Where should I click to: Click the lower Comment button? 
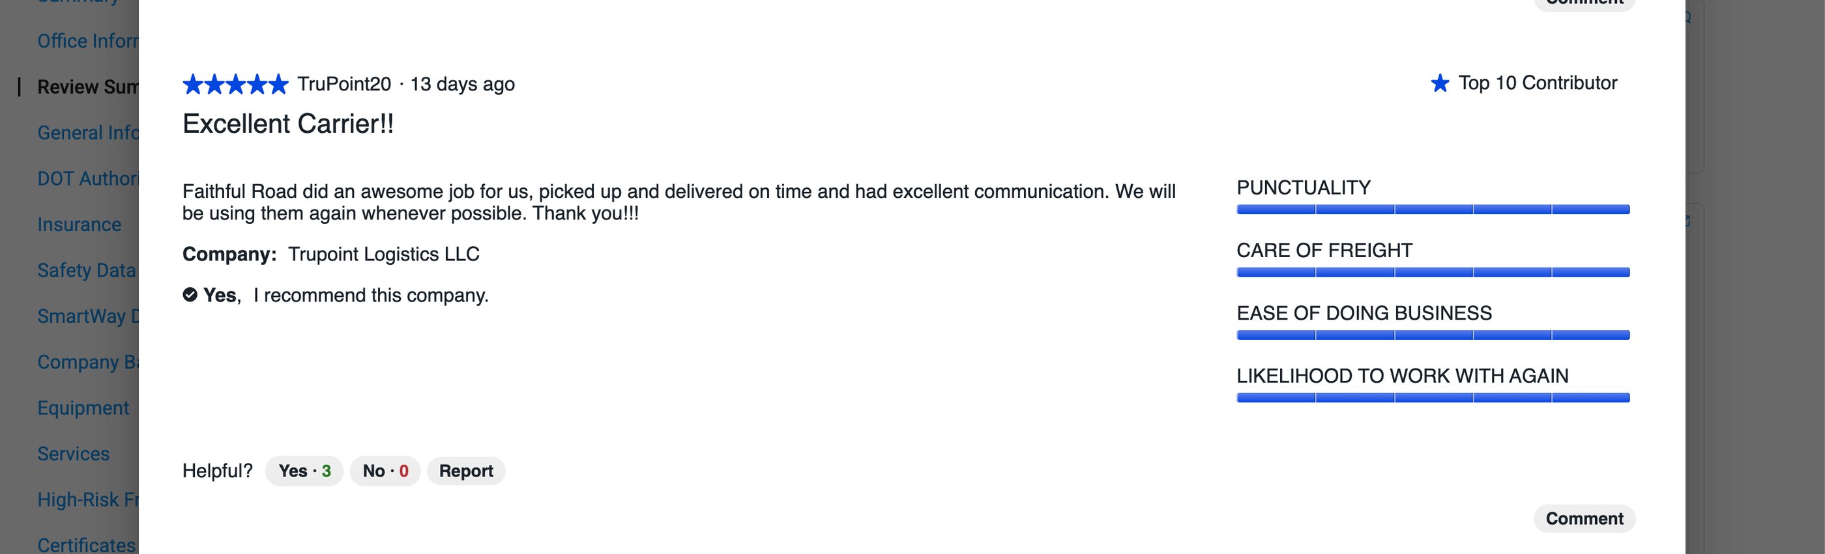point(1584,519)
